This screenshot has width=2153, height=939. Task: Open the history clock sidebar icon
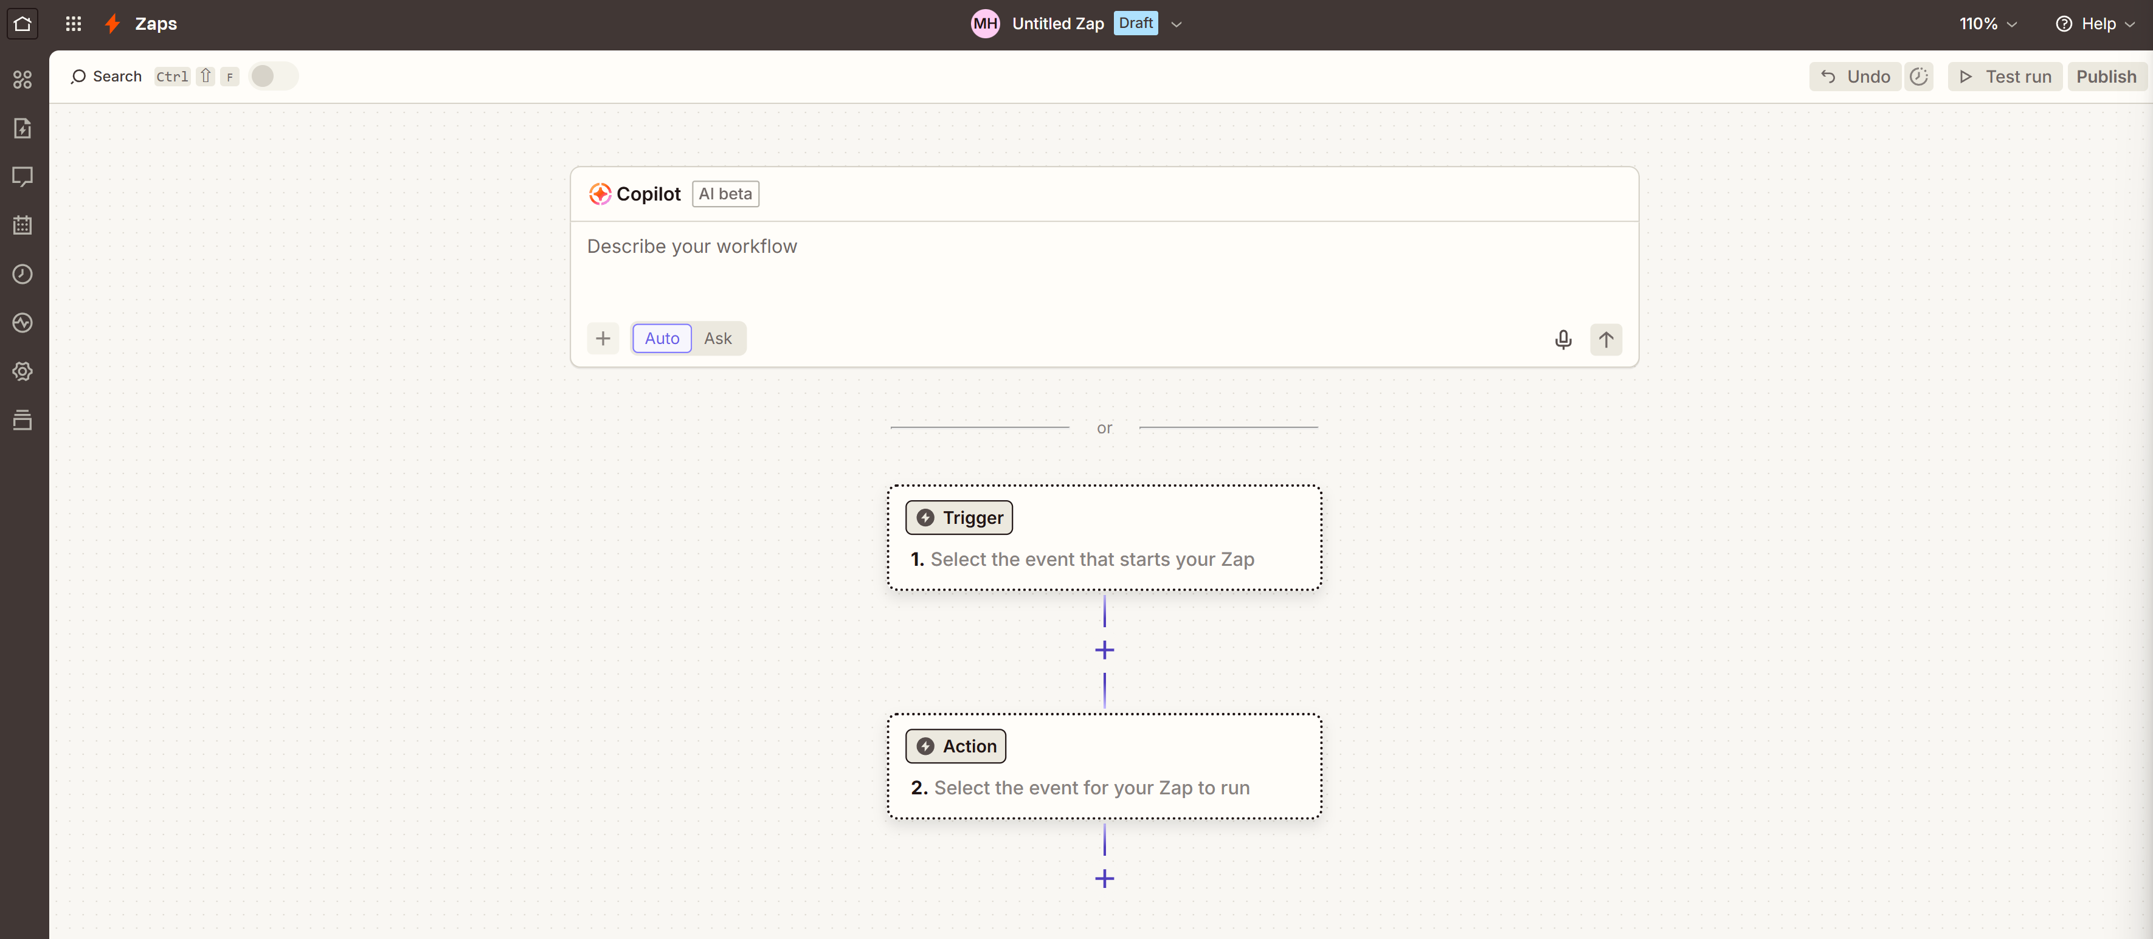point(22,274)
